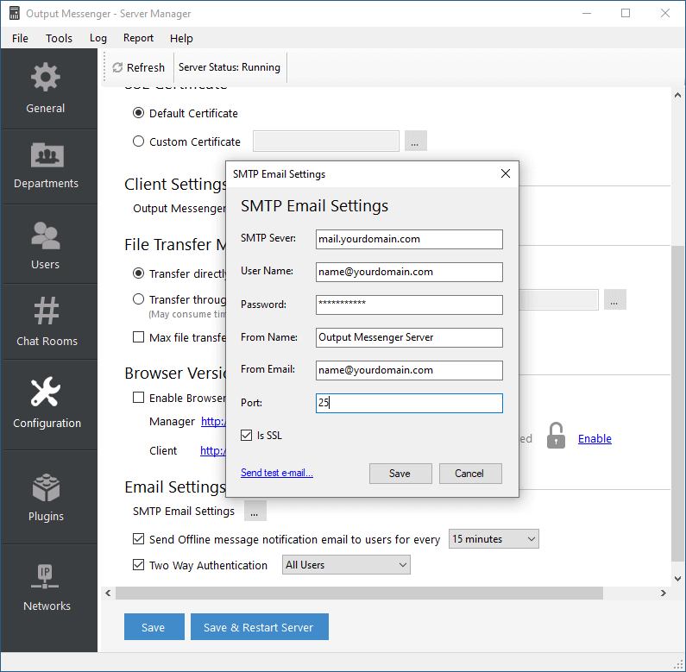Open the General section gear icon
The width and height of the screenshot is (686, 672).
click(45, 78)
